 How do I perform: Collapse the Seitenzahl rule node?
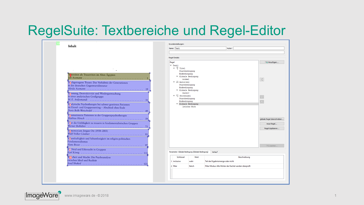174,96
